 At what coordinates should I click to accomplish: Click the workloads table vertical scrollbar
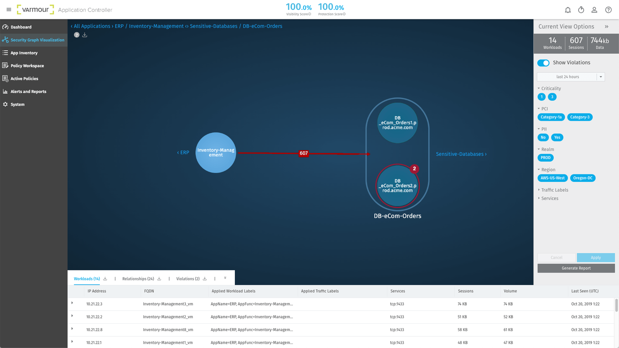click(x=617, y=306)
